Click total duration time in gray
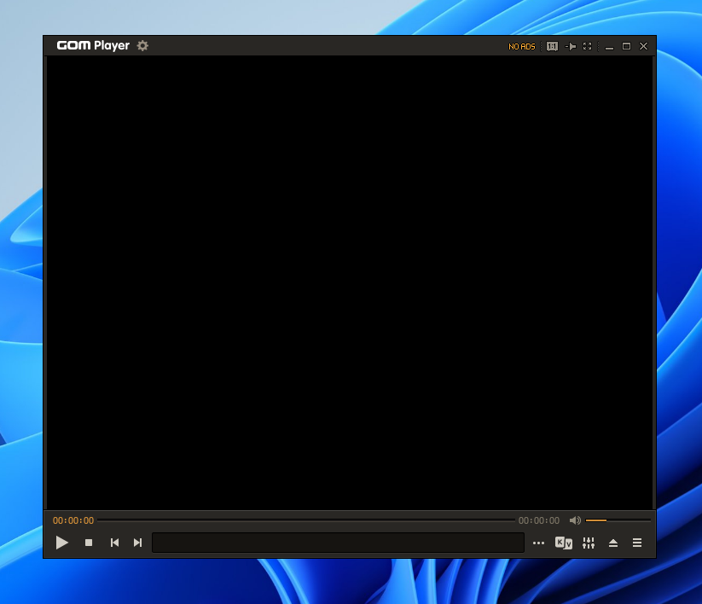702x604 pixels. click(x=539, y=520)
